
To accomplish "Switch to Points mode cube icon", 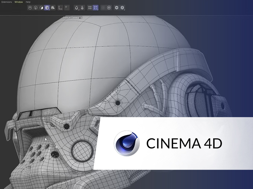I will (x=36, y=7).
